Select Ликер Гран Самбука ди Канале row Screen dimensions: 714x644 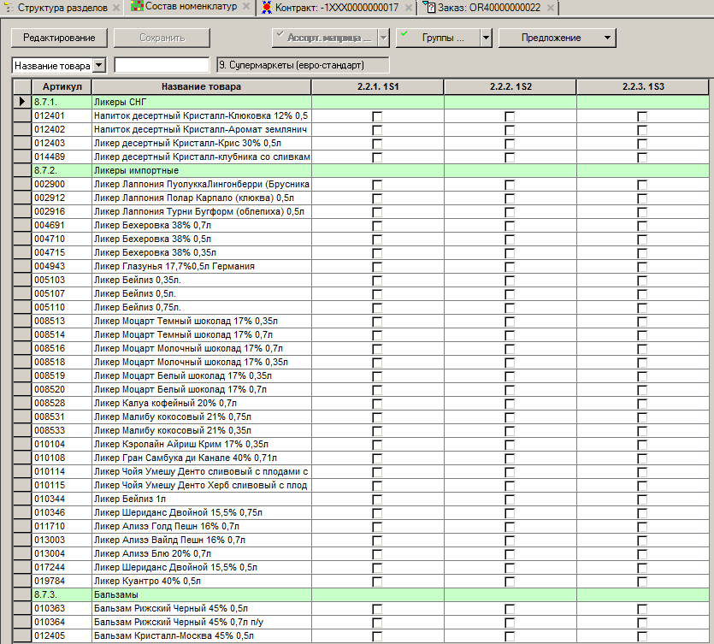tap(201, 458)
